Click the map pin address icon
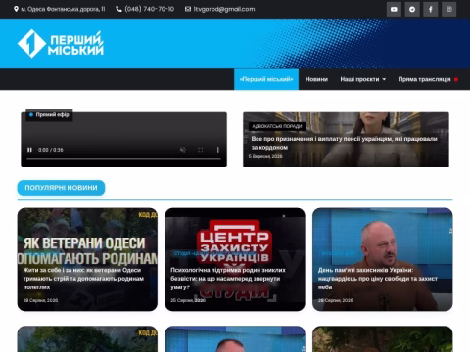Viewport: 470px width, 352px height. pyautogui.click(x=16, y=9)
